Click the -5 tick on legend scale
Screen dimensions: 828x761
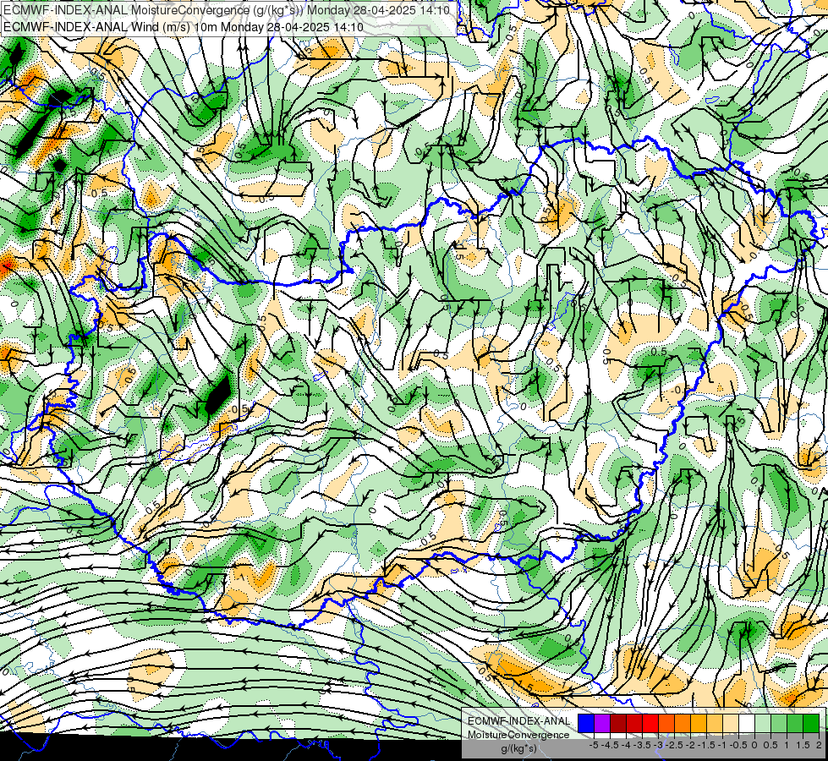(594, 745)
